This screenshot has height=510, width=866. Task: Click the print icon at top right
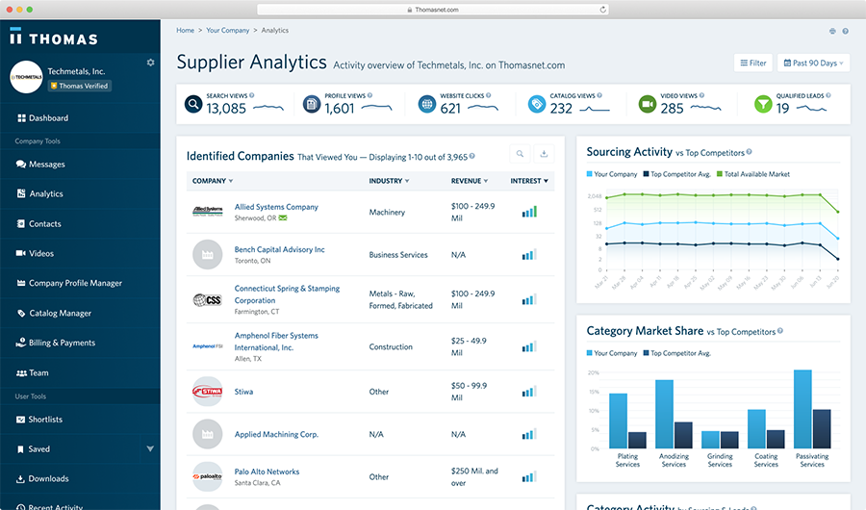(832, 31)
